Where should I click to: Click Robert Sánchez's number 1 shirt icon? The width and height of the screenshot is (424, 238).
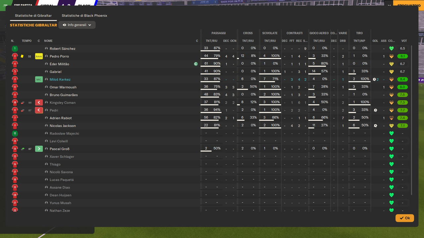pyautogui.click(x=15, y=49)
